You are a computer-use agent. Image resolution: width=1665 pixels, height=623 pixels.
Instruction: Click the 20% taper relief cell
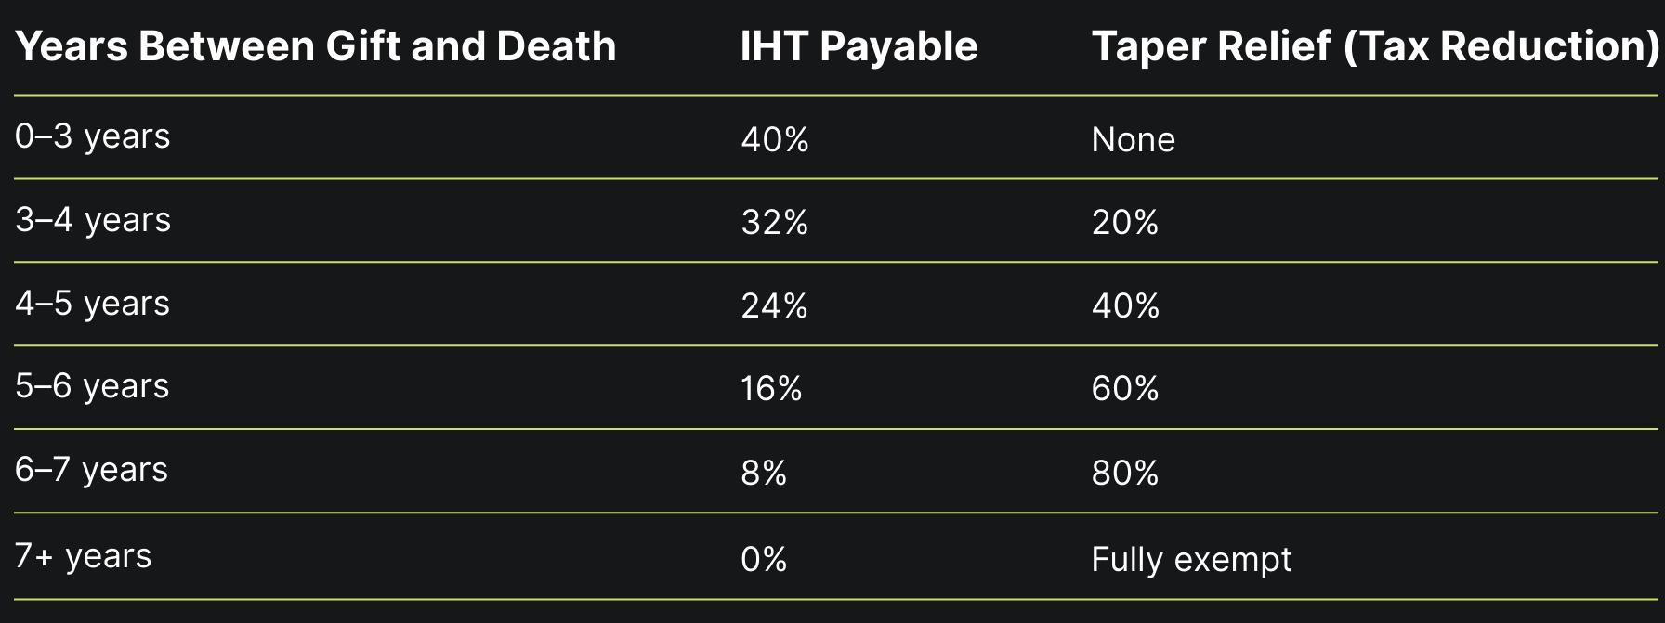point(1125,223)
